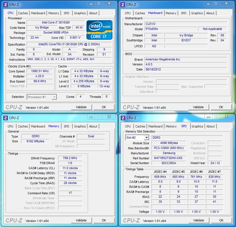Click the motherboard Model value P15xEMx
The image size is (236, 227).
171,29
